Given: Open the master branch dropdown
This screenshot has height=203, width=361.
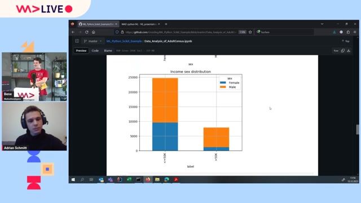Looking at the screenshot, I should [x=93, y=41].
